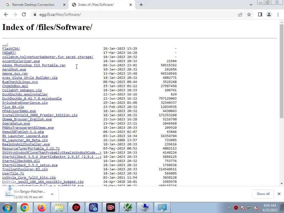Open the screen recorder taskbar app
Viewport: 284px width, 213px height.
tap(111, 207)
